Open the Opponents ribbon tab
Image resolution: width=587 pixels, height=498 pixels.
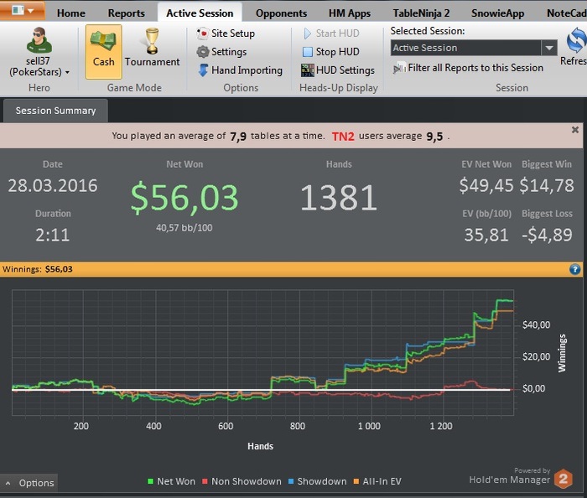281,13
